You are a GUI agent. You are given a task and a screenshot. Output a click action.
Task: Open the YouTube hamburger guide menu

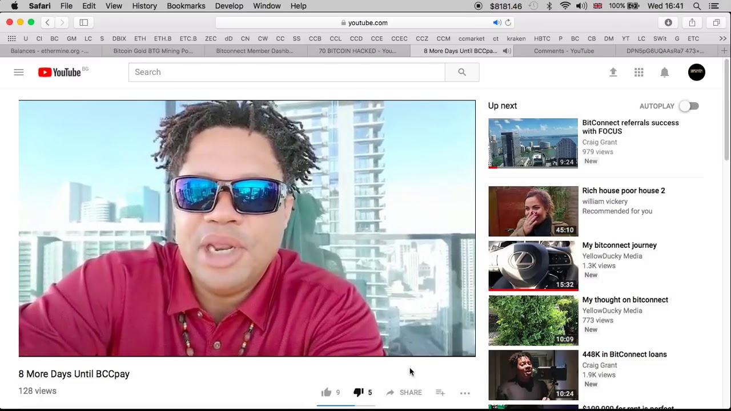pyautogui.click(x=19, y=72)
